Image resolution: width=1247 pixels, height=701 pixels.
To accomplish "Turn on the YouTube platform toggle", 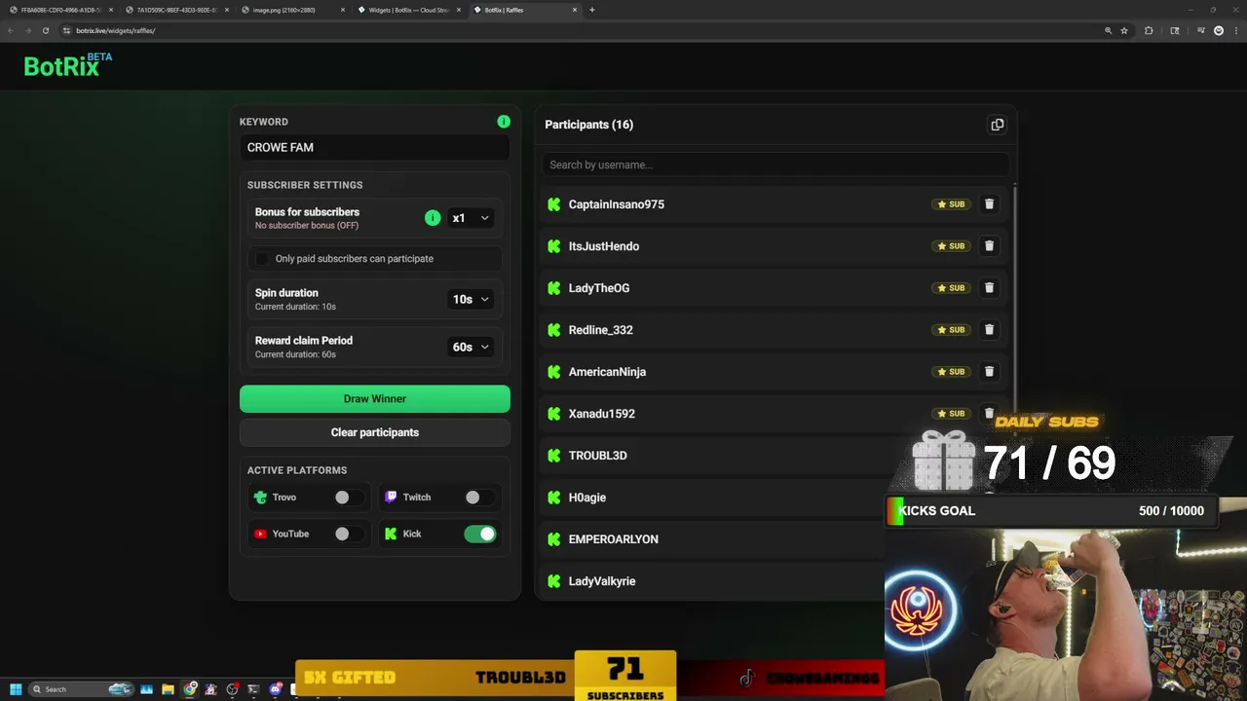I will tap(348, 534).
